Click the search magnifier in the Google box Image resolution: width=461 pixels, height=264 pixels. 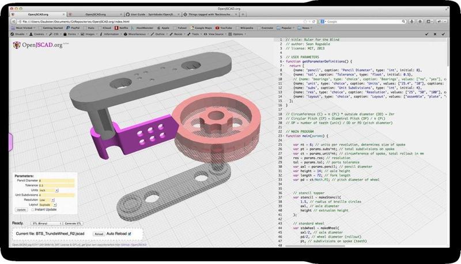403,21
